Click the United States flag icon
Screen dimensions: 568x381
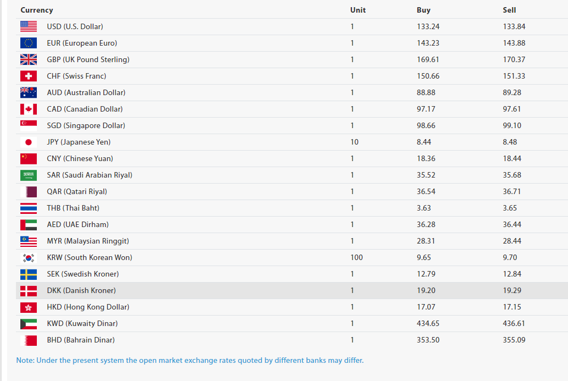[29, 26]
